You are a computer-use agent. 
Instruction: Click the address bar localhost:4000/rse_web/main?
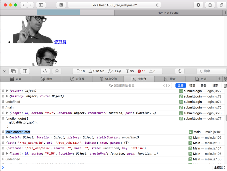pyautogui.click(x=114, y=5)
